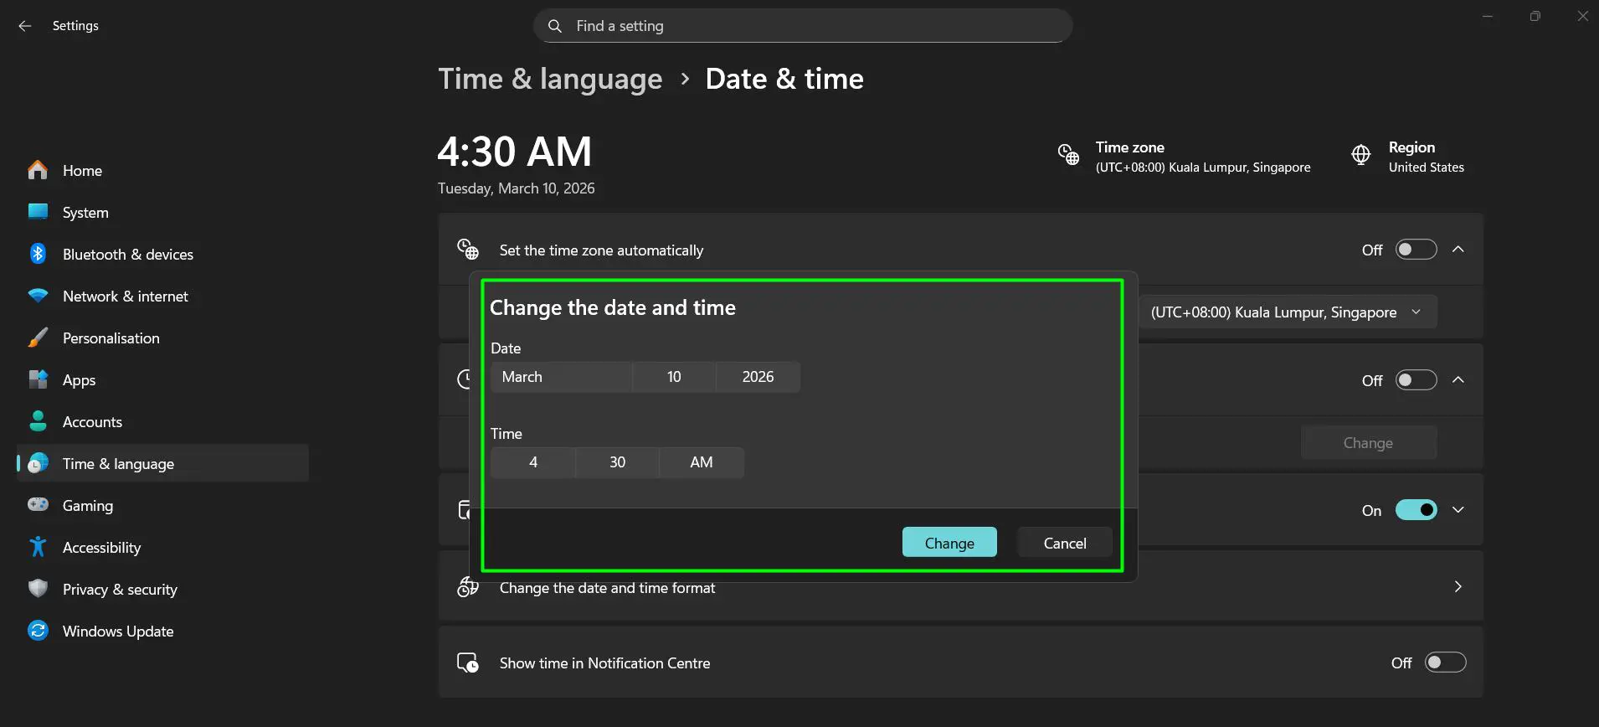Click the Tuesday, March 10, 2026 date text
Screen dimensions: 1599x727
pos(517,188)
